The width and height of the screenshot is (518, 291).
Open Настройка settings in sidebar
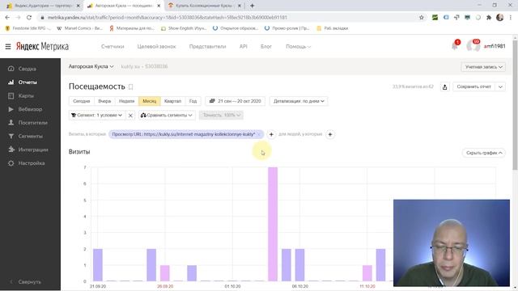point(32,163)
